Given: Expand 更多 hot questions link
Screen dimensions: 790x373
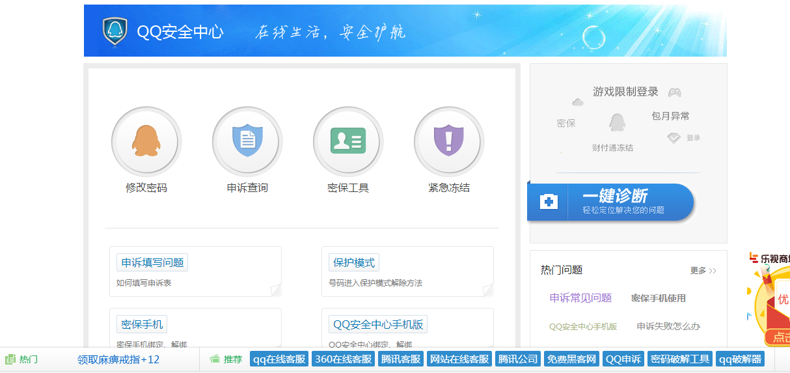Looking at the screenshot, I should (703, 271).
